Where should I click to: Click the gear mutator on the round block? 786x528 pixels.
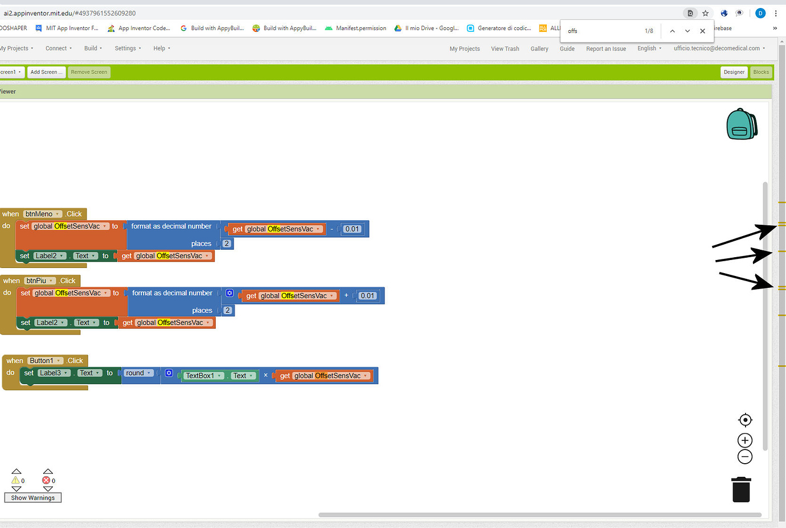point(169,373)
